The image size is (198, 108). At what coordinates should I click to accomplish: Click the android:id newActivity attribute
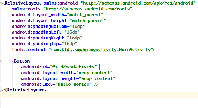pos(59,67)
